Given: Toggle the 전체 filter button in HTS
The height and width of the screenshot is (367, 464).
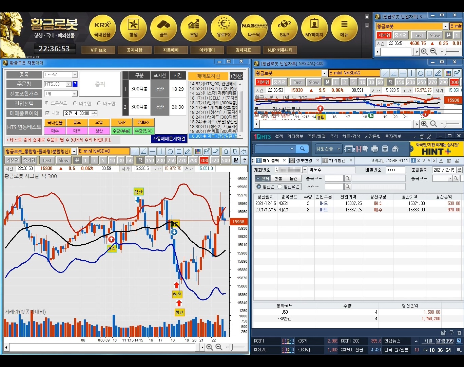Looking at the screenshot, I should [262, 178].
